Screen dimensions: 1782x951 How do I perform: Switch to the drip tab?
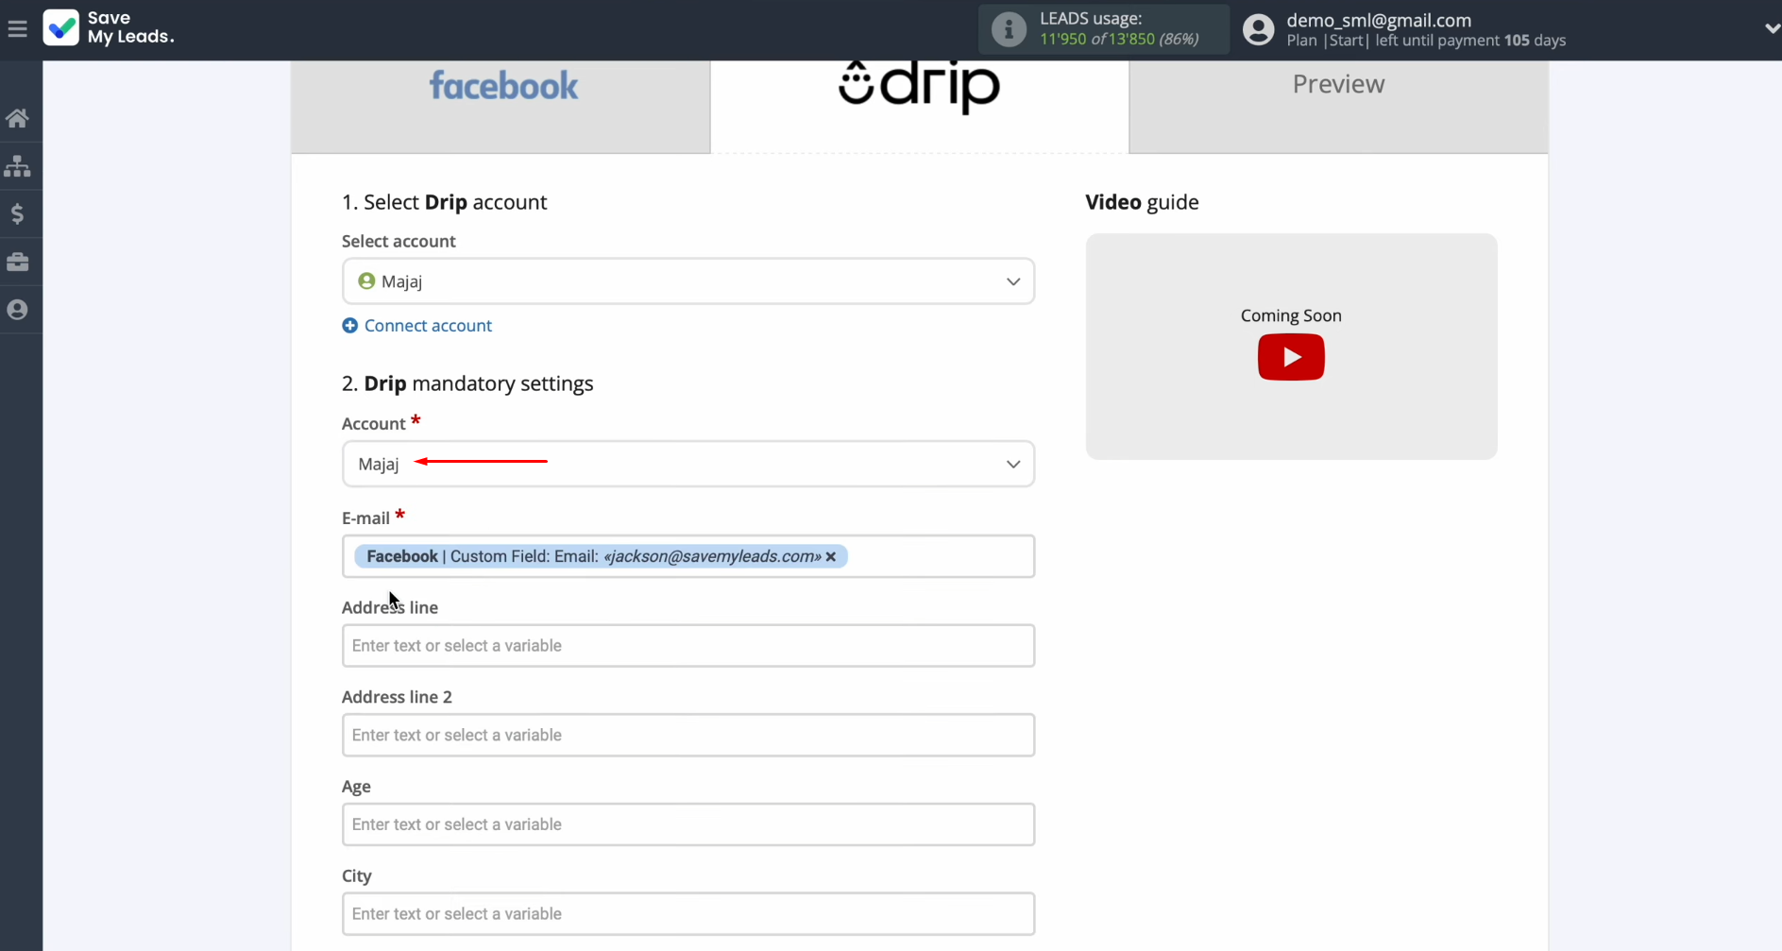coord(920,107)
